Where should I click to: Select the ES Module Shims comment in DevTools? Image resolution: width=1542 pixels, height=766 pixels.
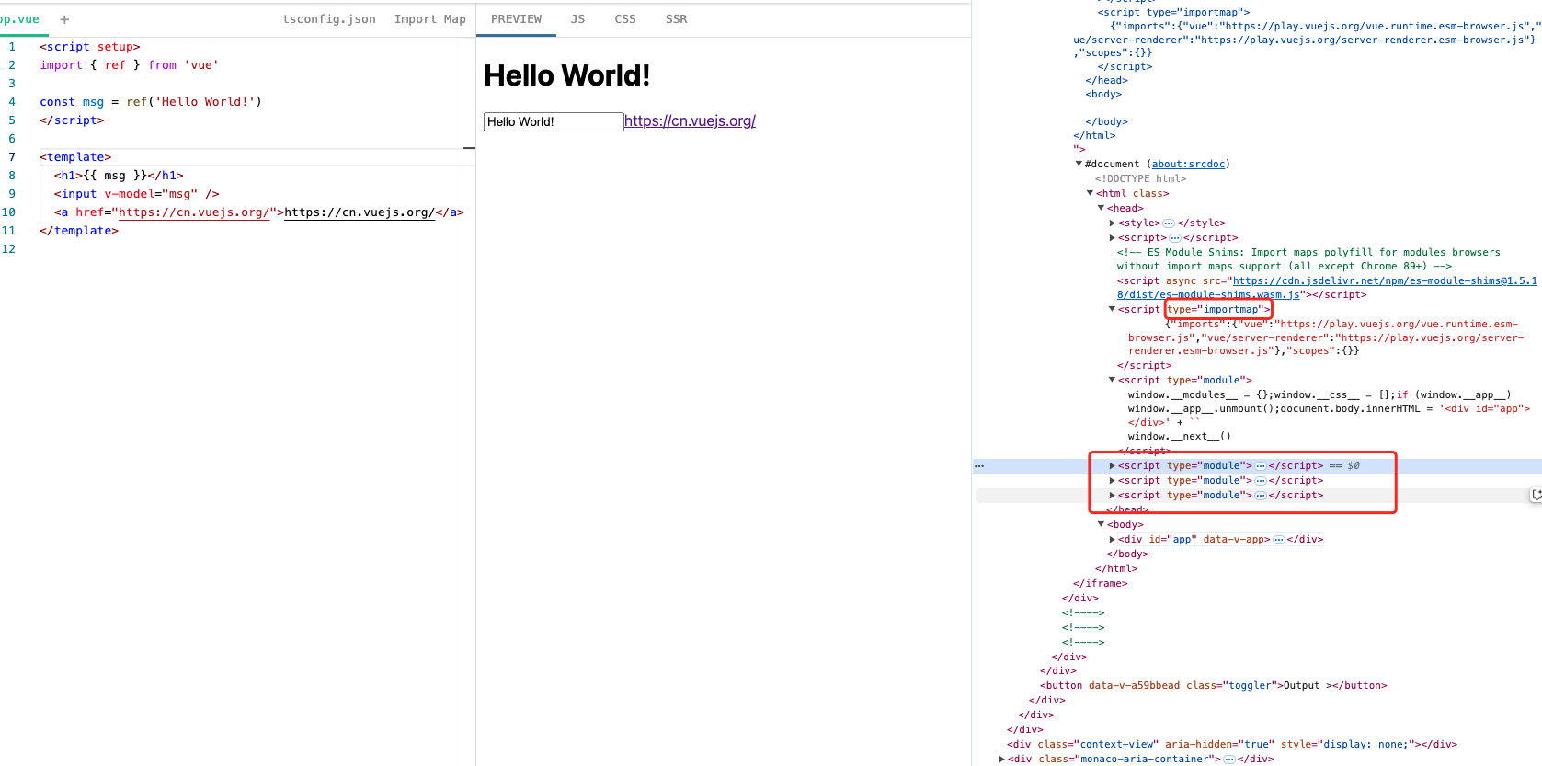pyautogui.click(x=1308, y=259)
